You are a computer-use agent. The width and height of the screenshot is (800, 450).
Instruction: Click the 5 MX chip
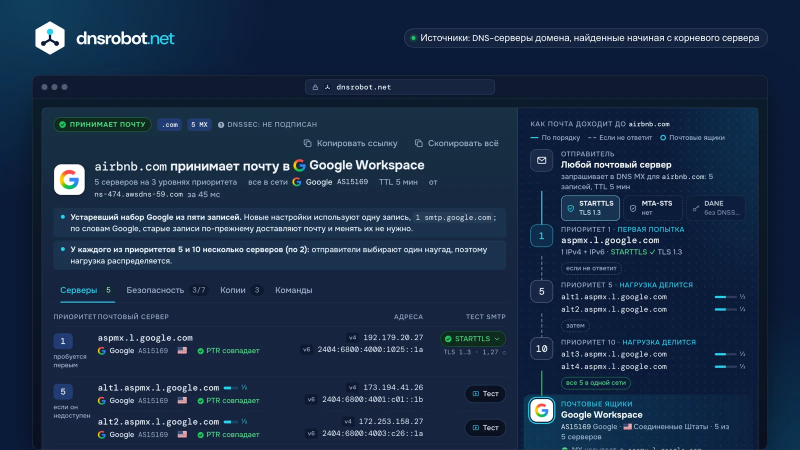(x=199, y=125)
